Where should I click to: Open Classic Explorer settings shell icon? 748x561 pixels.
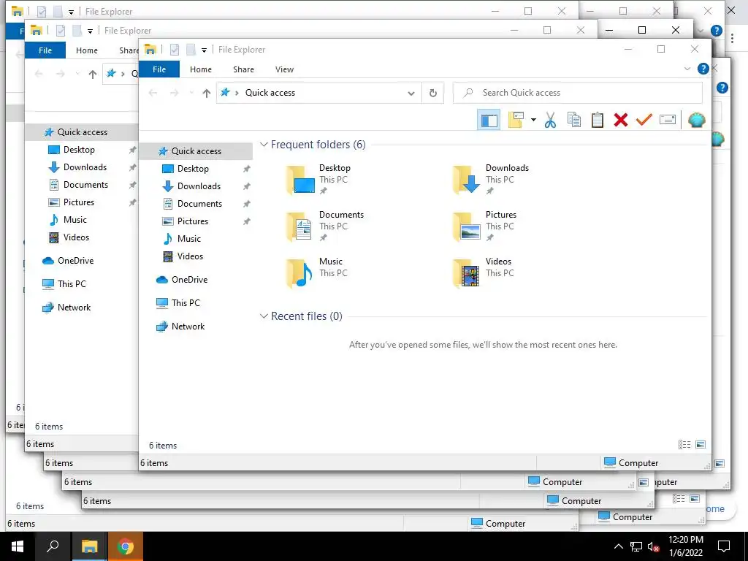click(696, 120)
